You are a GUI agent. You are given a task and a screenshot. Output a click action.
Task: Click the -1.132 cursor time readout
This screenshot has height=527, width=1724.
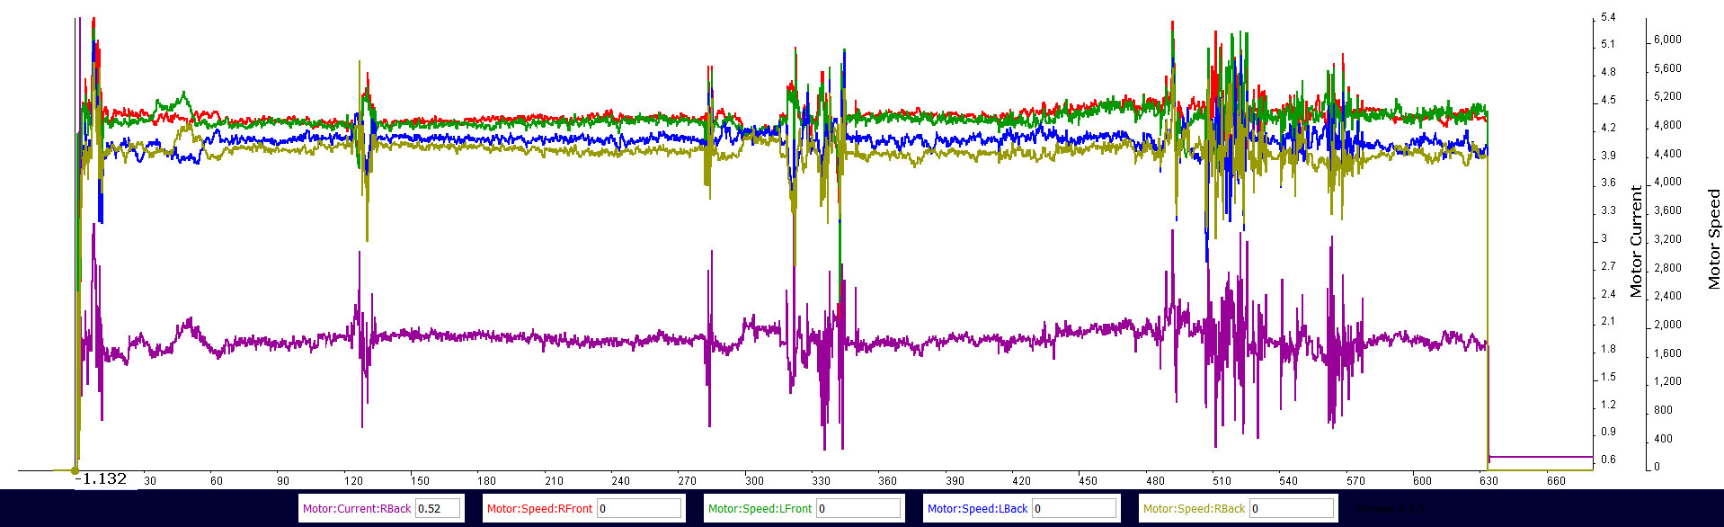[101, 479]
